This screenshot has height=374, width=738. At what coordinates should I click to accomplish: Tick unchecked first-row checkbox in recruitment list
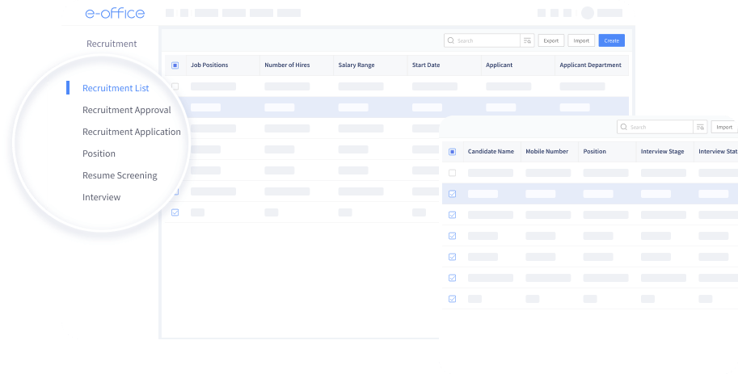pos(175,86)
